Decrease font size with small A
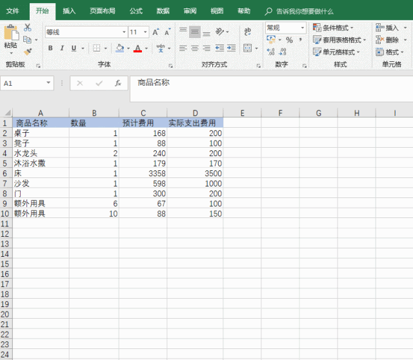Screen dimensions: 413x360 (x=167, y=32)
